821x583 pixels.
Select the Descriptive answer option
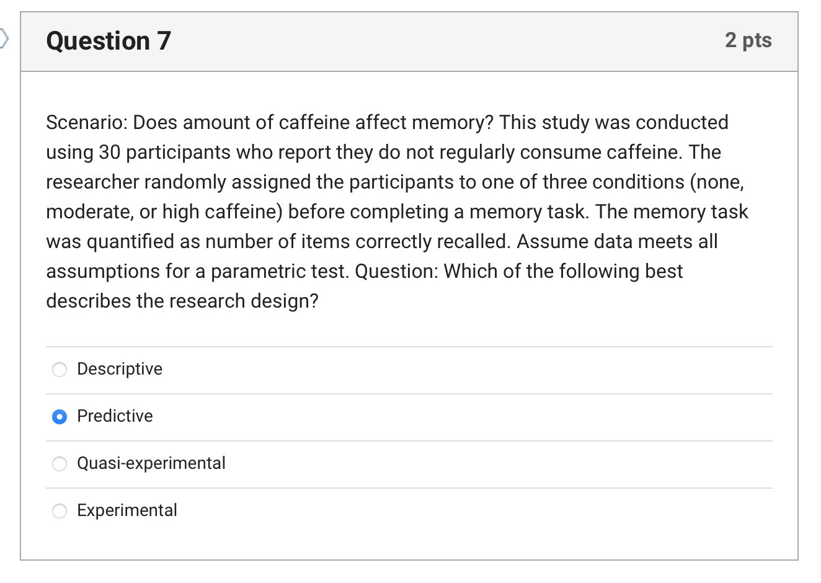coord(60,369)
